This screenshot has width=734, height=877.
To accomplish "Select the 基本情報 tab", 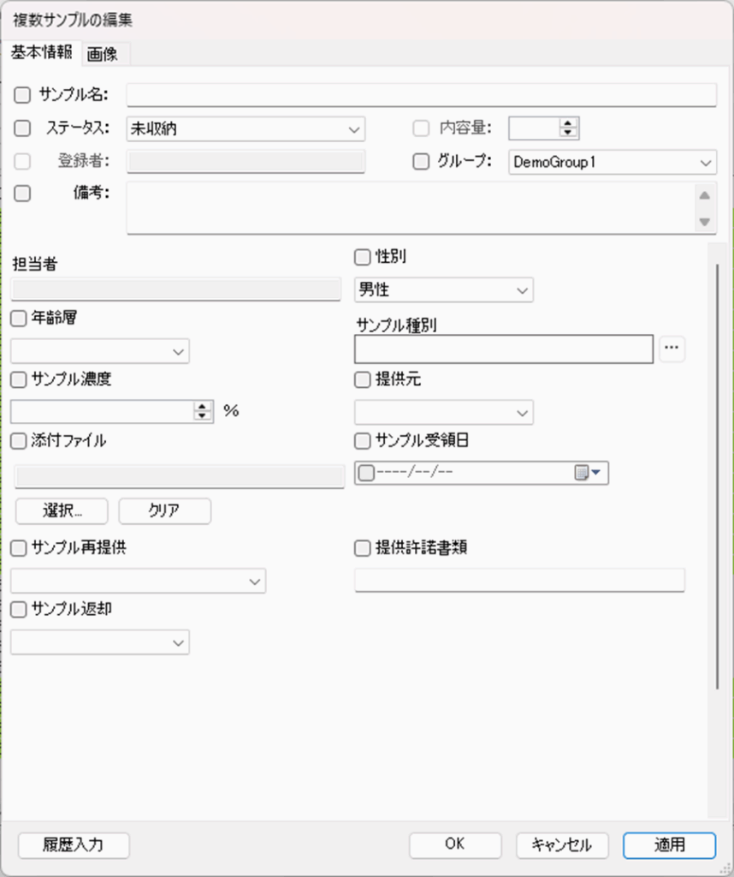I will pyautogui.click(x=40, y=53).
